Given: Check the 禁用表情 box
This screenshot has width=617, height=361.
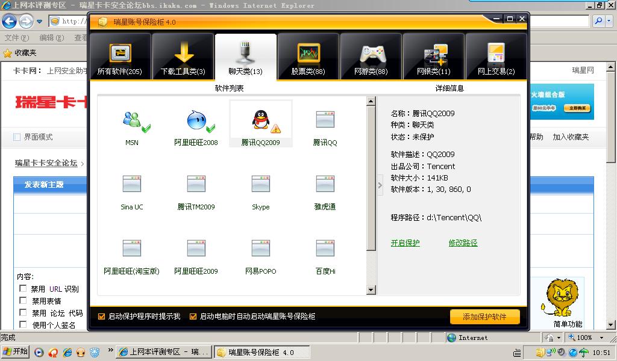Looking at the screenshot, I should 23,300.
